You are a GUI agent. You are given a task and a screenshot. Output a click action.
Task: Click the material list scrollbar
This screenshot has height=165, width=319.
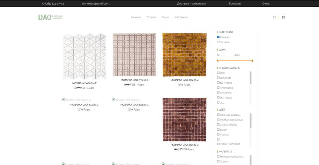coord(251,160)
